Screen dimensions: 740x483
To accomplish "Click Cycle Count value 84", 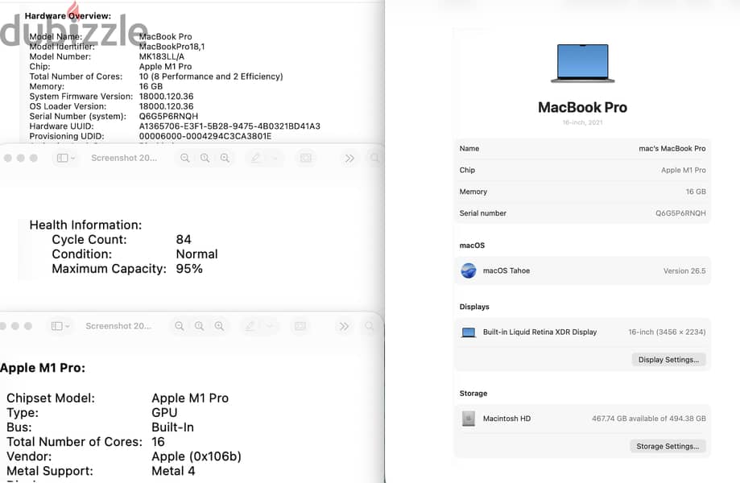I will click(184, 240).
